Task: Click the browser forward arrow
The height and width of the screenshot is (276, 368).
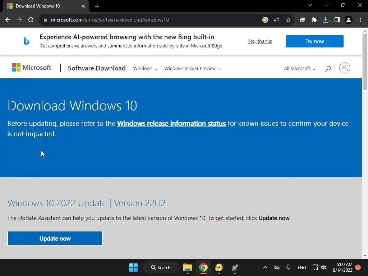Action: [19, 20]
